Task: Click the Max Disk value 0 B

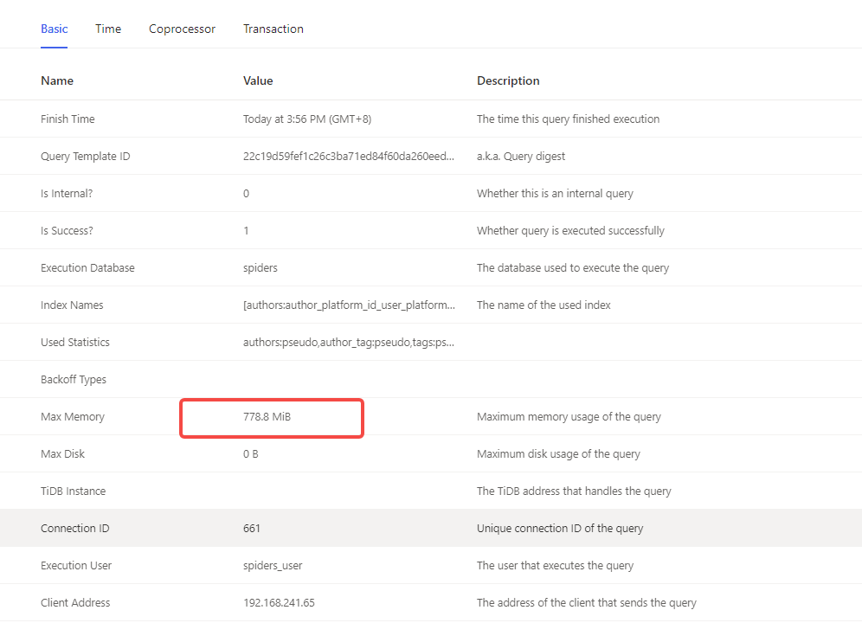Action: (x=250, y=454)
